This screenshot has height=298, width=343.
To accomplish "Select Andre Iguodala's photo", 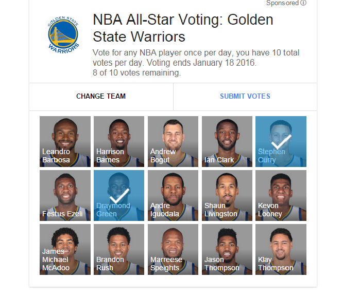I will pyautogui.click(x=173, y=195).
